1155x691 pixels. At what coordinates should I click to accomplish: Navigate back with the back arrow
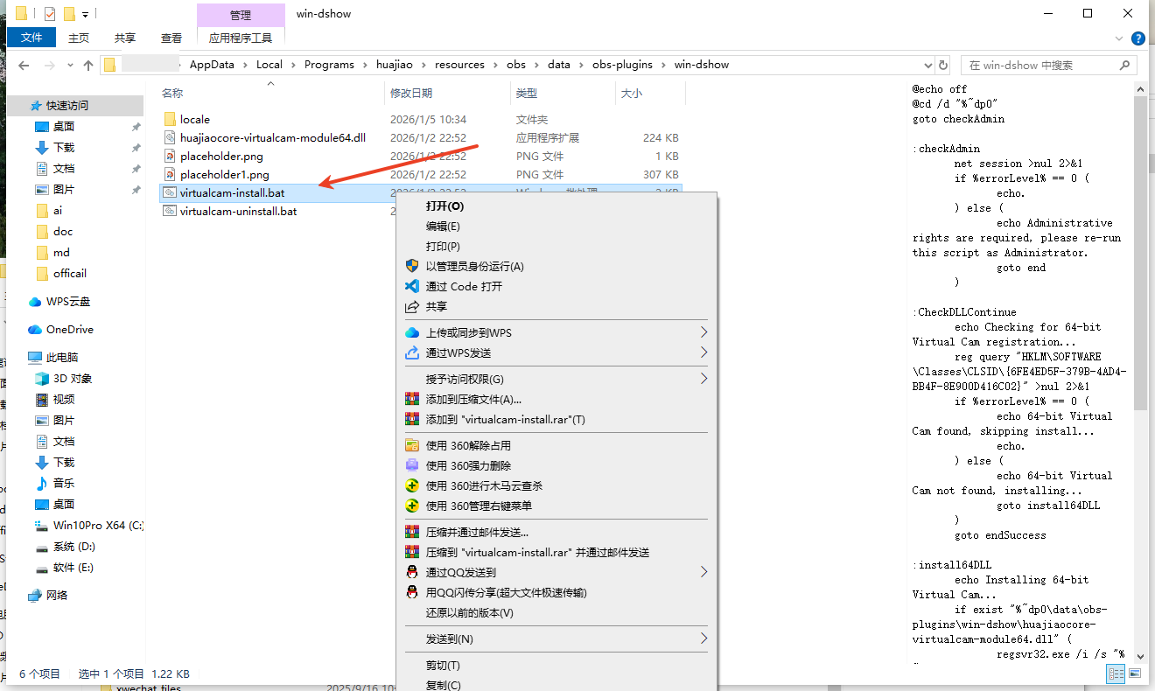coord(23,64)
